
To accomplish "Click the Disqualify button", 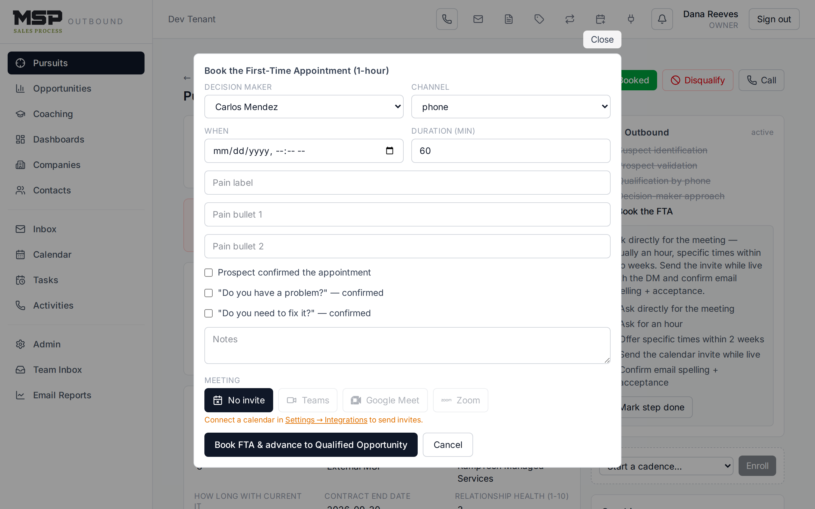I will click(x=698, y=80).
